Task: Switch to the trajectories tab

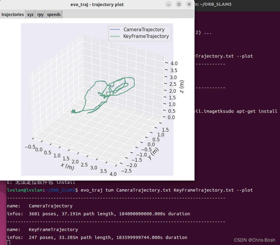Action: pos(12,15)
